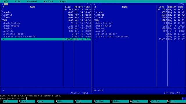Click size 3800 of .bashrc in right panel
Viewport: 186px width, 104px height.
click(164, 28)
